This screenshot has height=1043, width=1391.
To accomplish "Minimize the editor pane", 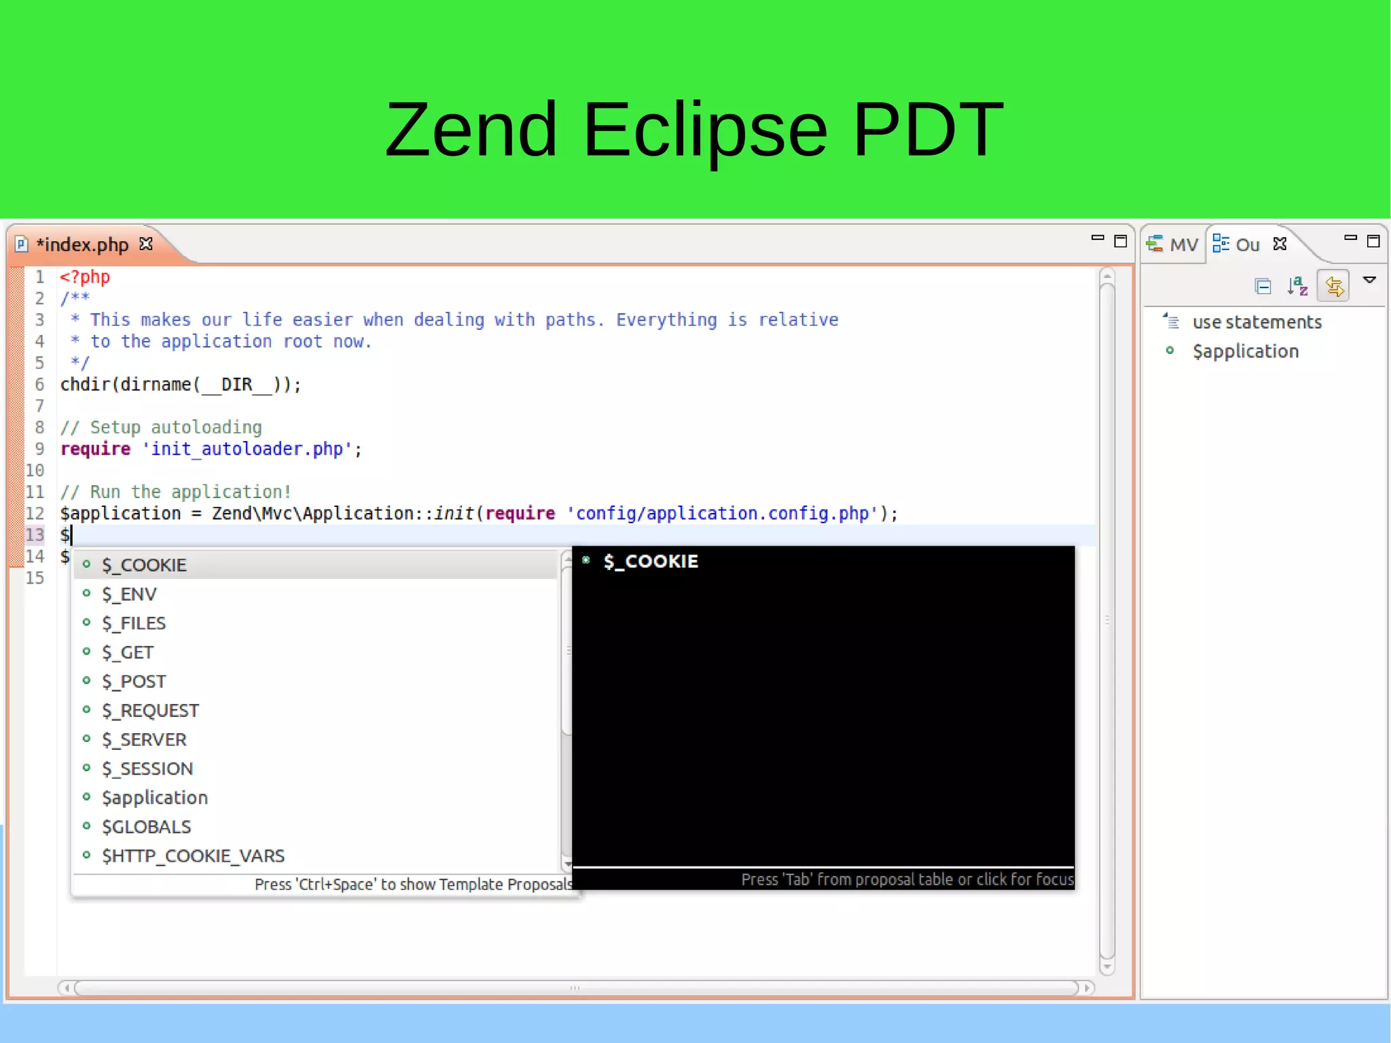I will pyautogui.click(x=1098, y=238).
